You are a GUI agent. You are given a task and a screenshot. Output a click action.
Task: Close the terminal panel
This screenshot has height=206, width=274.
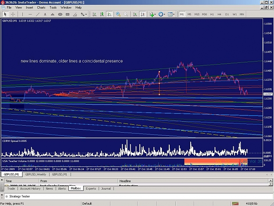[x=2, y=180]
